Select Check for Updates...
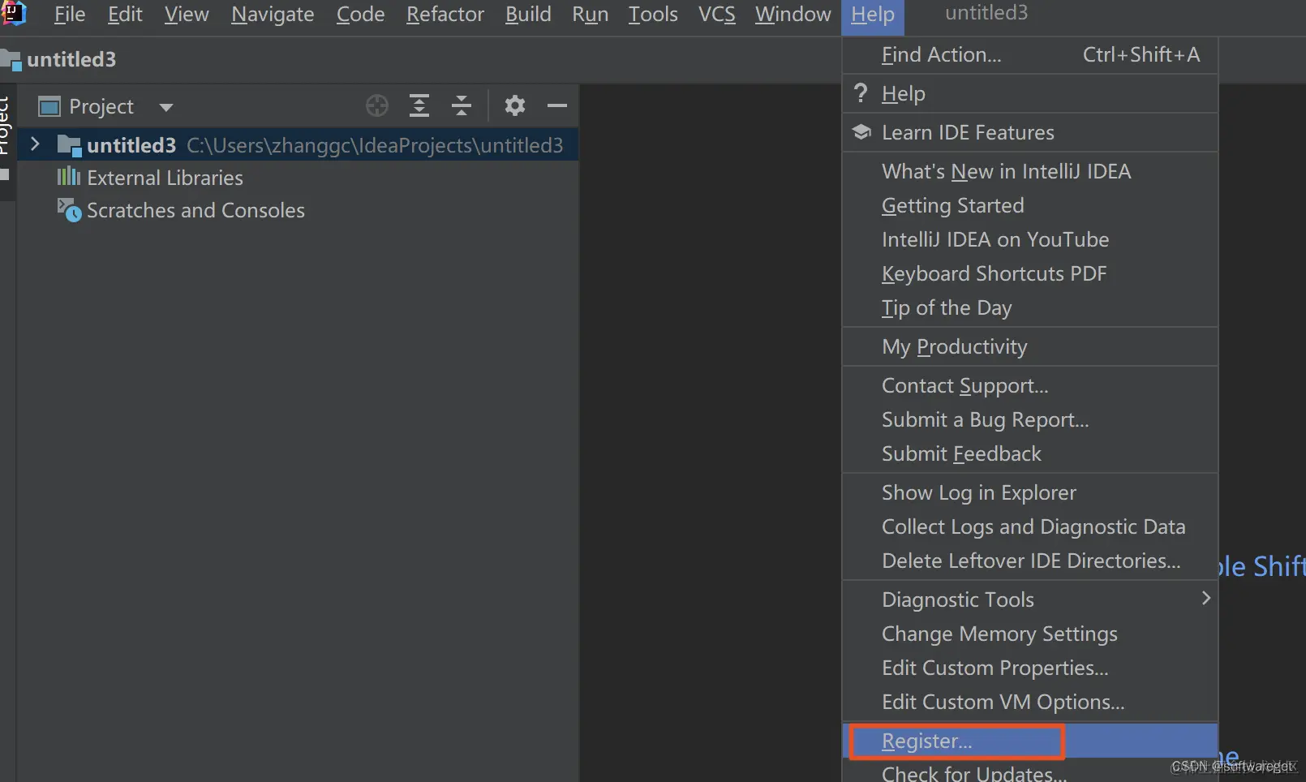The image size is (1306, 782). (1030, 772)
